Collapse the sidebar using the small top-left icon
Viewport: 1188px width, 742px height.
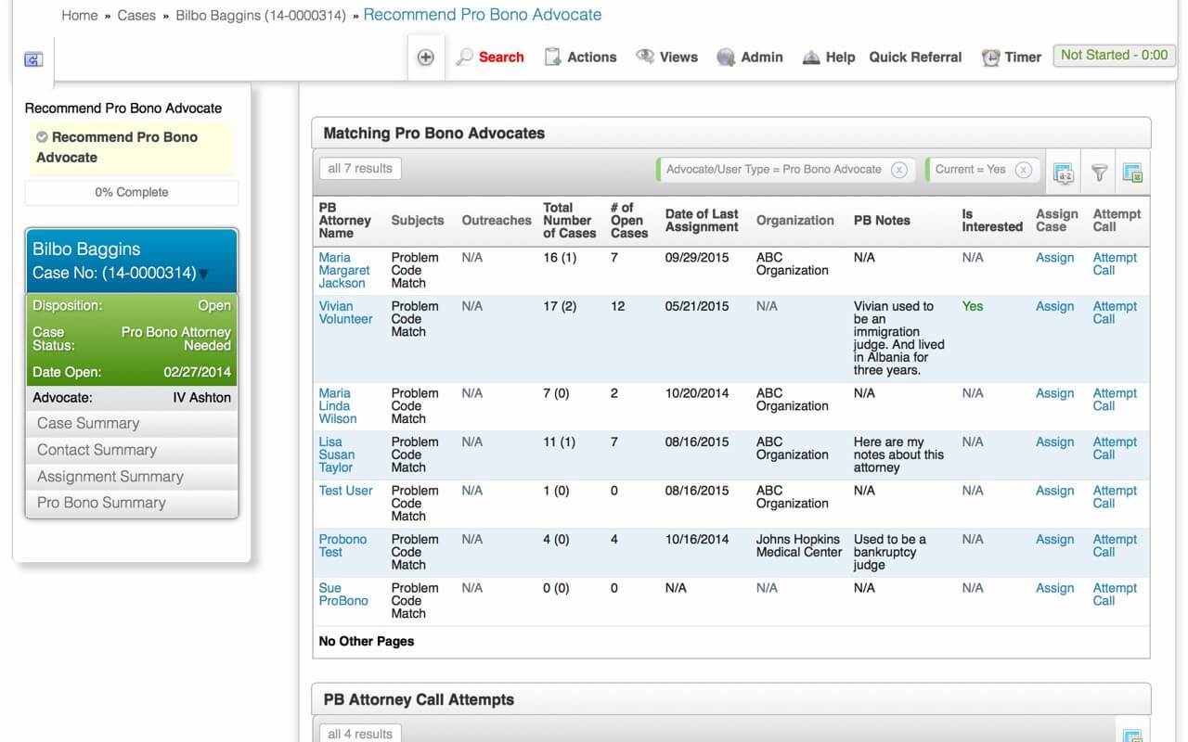(32, 58)
